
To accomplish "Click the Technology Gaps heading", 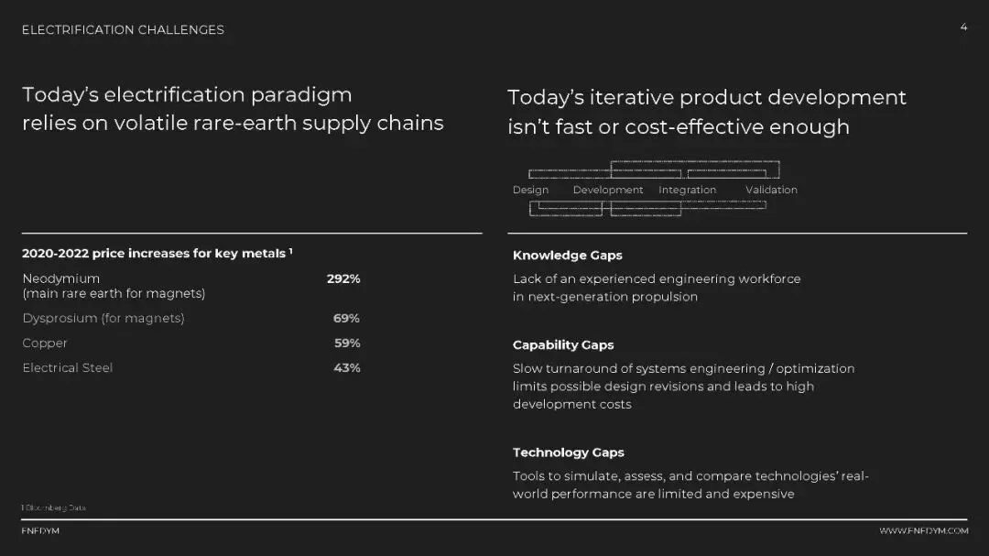I will click(x=568, y=452).
